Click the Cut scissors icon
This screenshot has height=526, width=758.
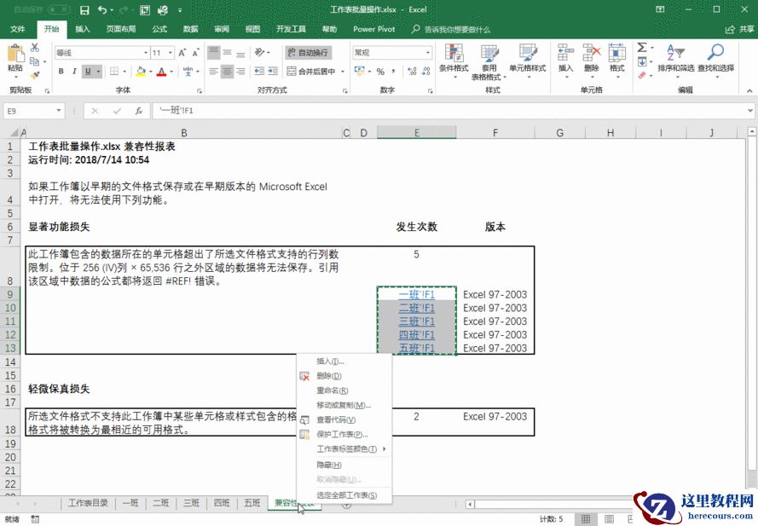35,48
